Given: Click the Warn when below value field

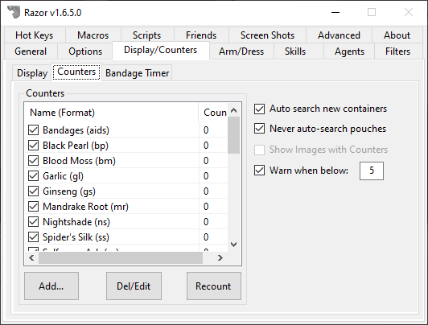Looking at the screenshot, I should coord(372,171).
